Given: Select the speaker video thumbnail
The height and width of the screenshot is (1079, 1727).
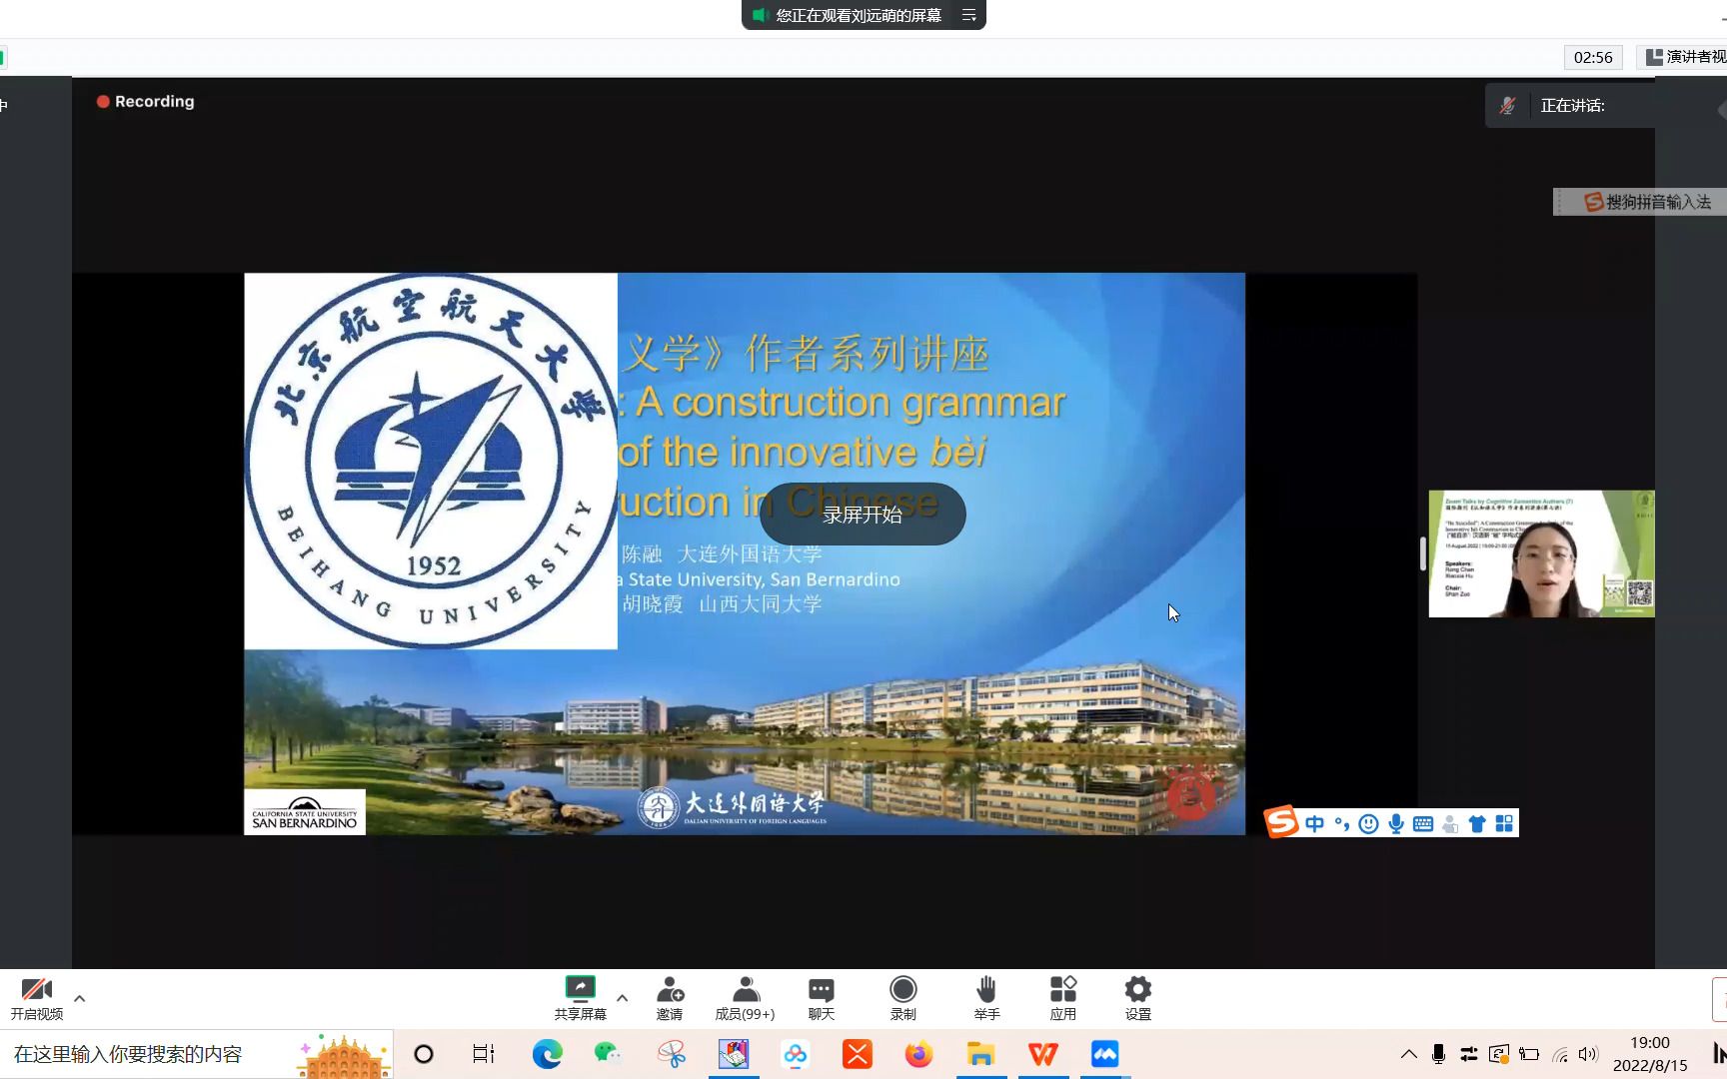Looking at the screenshot, I should (1541, 553).
